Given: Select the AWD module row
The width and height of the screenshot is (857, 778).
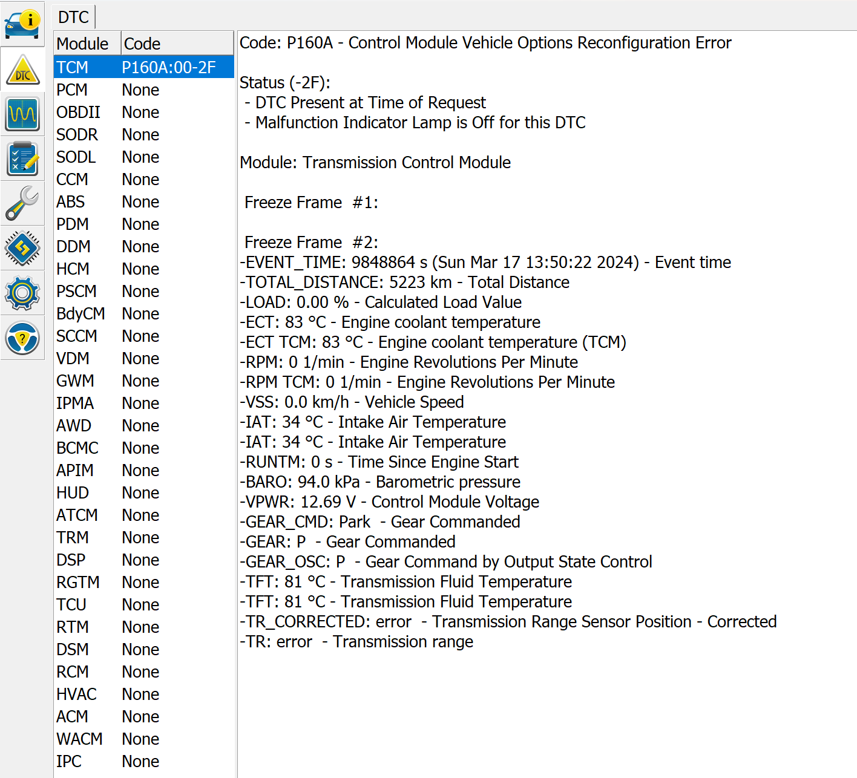Looking at the screenshot, I should [144, 425].
